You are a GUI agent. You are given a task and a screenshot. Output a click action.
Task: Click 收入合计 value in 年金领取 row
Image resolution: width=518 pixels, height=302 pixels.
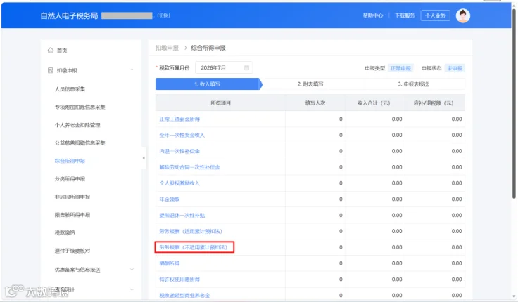point(397,199)
